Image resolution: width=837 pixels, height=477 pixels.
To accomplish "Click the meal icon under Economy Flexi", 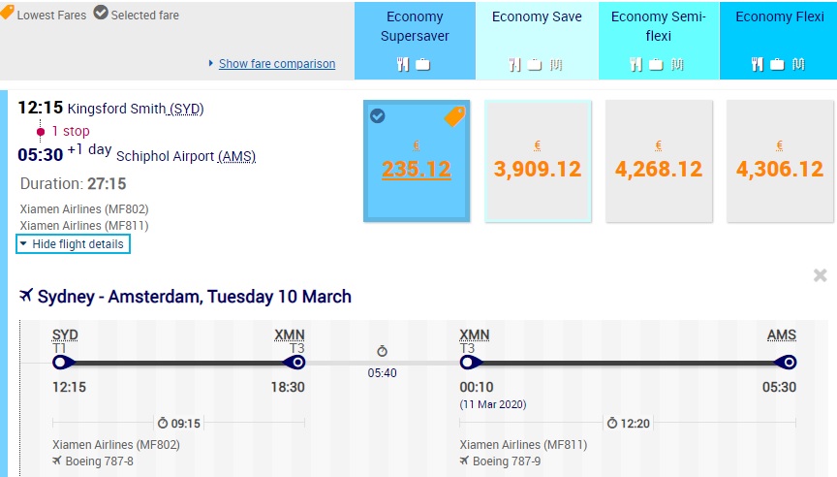I will 757,65.
